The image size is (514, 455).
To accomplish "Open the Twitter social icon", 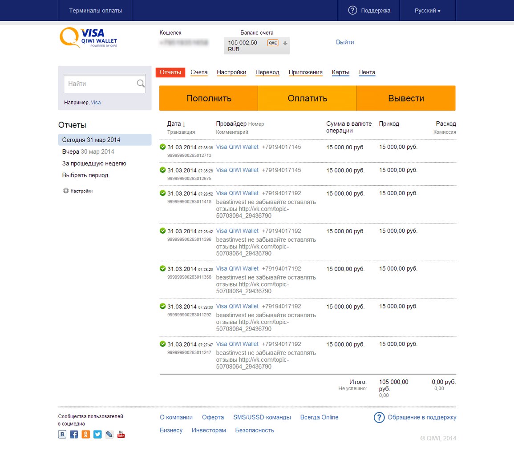I will 98,435.
